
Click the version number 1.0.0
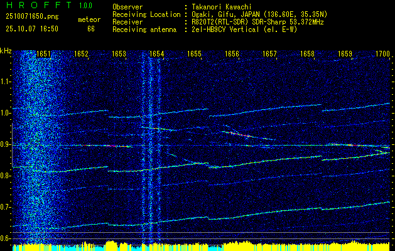coord(85,6)
